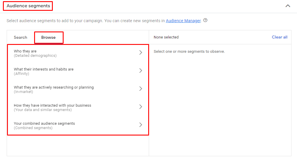
Task: Select 'How they have interacted with your business'
Action: [53, 105]
